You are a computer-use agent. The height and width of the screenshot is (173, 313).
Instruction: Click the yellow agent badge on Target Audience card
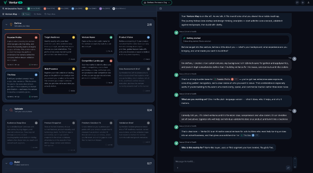click(73, 37)
